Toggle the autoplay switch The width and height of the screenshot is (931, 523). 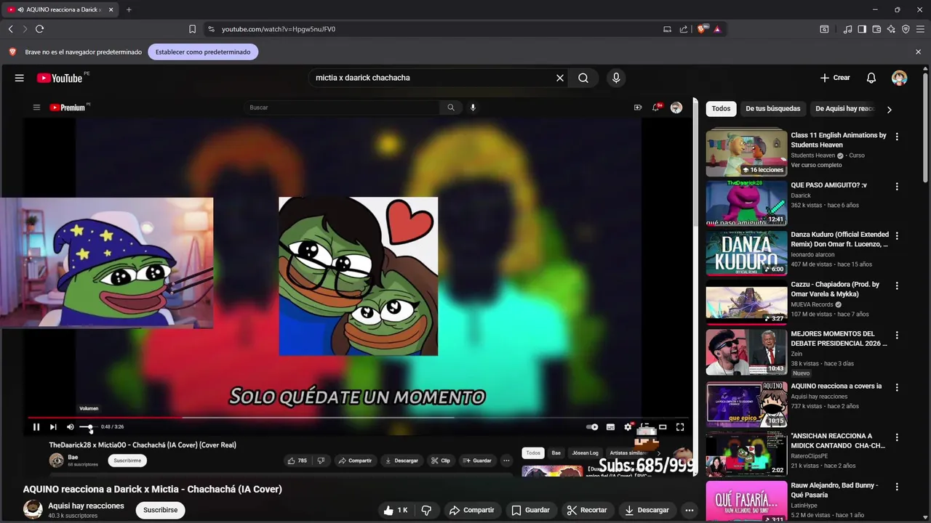click(592, 427)
